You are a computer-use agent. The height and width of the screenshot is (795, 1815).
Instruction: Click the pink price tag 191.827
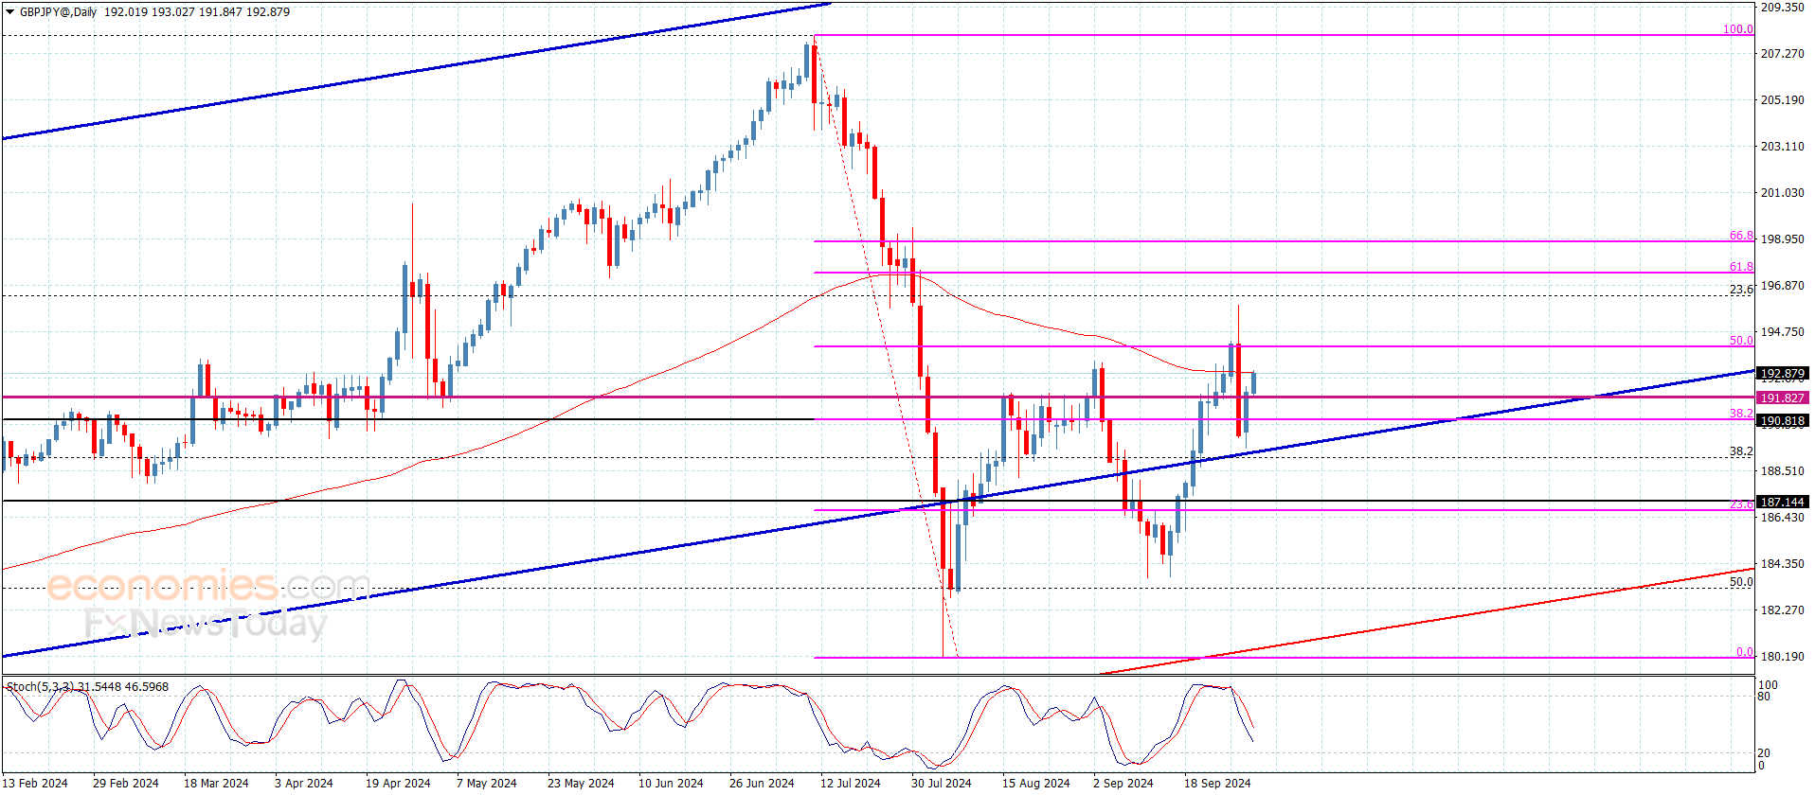point(1782,398)
